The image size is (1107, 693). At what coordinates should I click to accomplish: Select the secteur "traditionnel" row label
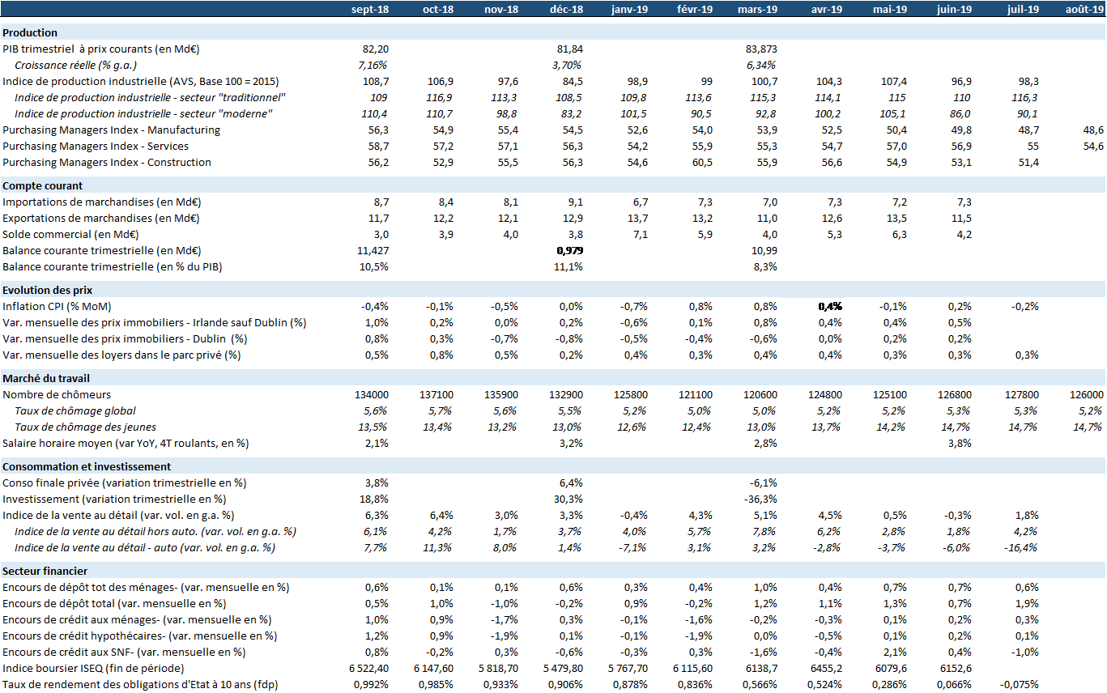[x=151, y=98]
